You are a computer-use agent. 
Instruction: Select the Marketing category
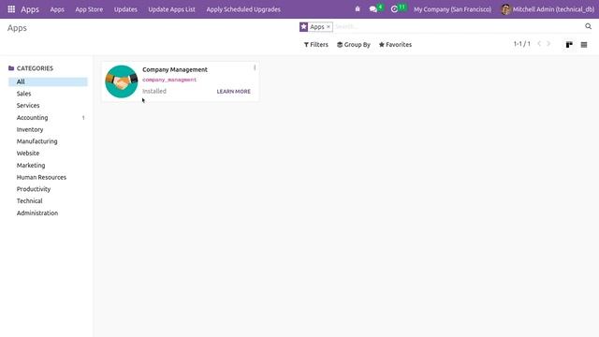(x=48, y=166)
